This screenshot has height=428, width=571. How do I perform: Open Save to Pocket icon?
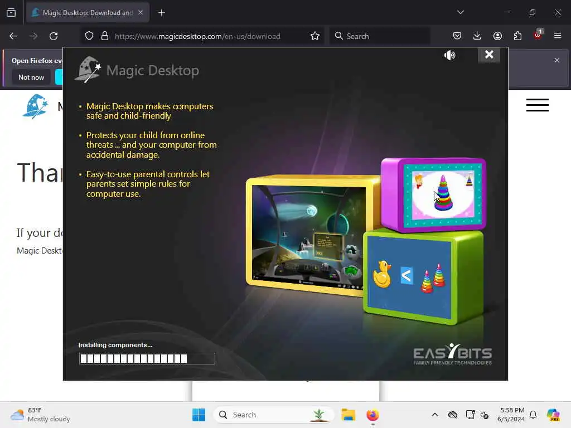[457, 36]
